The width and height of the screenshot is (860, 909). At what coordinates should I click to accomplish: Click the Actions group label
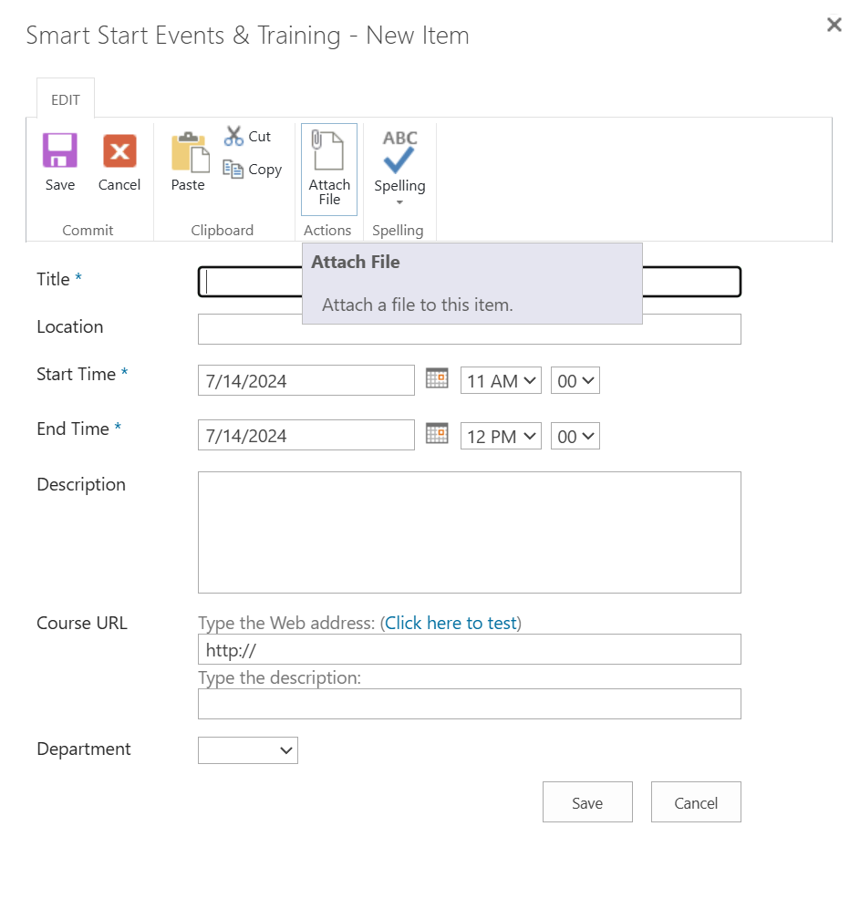click(x=328, y=230)
